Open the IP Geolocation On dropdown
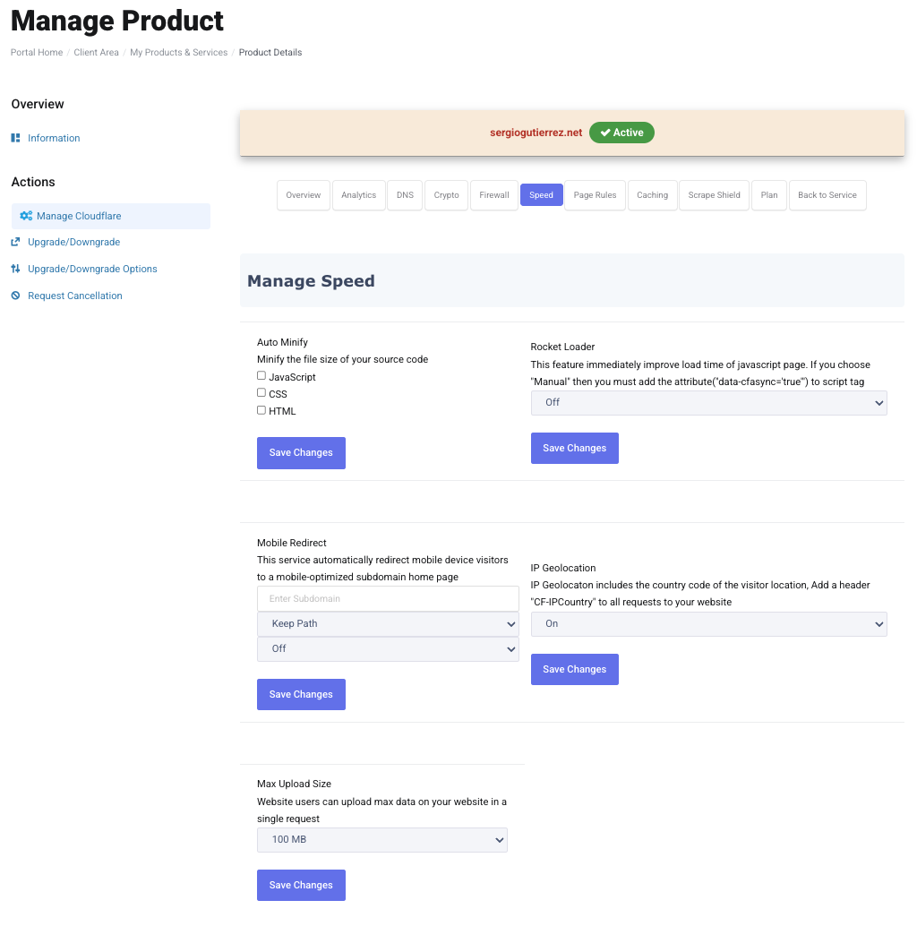The width and height of the screenshot is (917, 926). (x=708, y=623)
